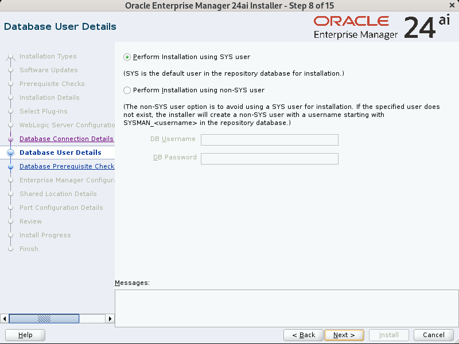Screen dimensions: 459x344
Task: Select the Database User Details step
Action: click(x=60, y=153)
